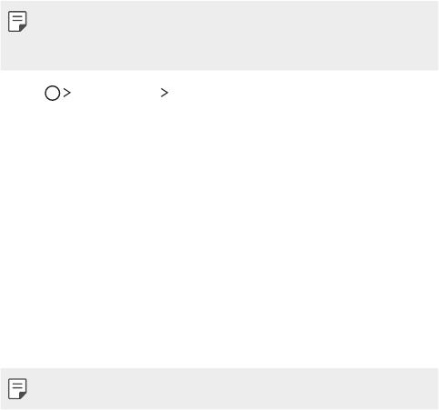Click the chevron right after the circle icon
This screenshot has width=439, height=410.
click(67, 93)
